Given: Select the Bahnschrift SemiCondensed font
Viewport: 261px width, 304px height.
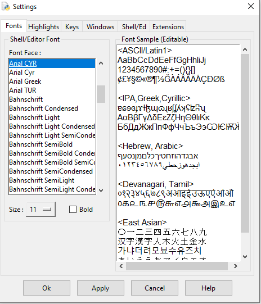Looking at the screenshot, I should 52,171.
